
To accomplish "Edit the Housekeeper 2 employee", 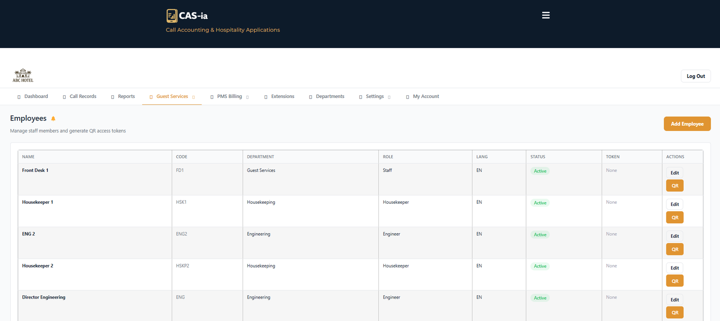I will (674, 268).
